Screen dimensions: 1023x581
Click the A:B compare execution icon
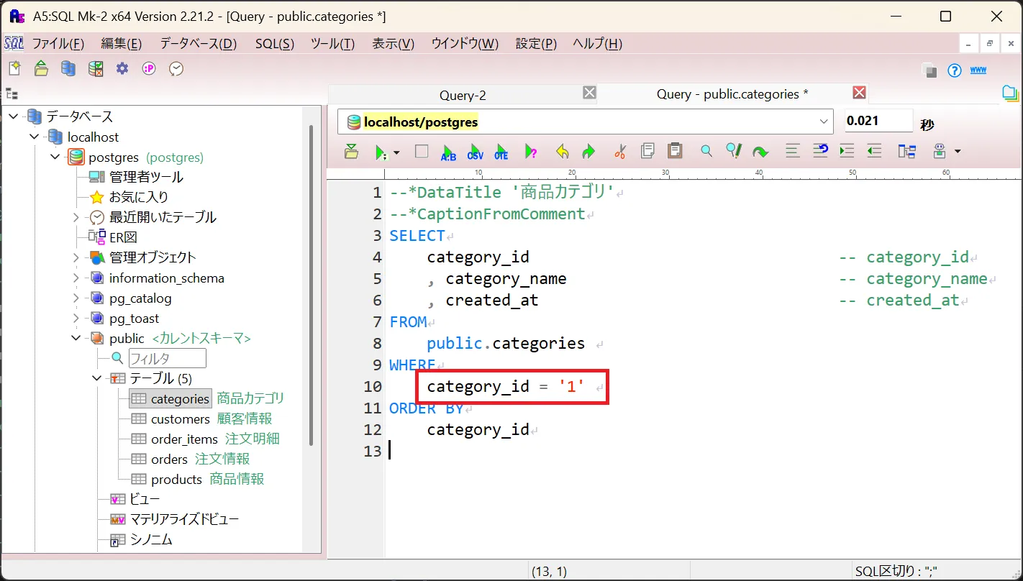448,152
